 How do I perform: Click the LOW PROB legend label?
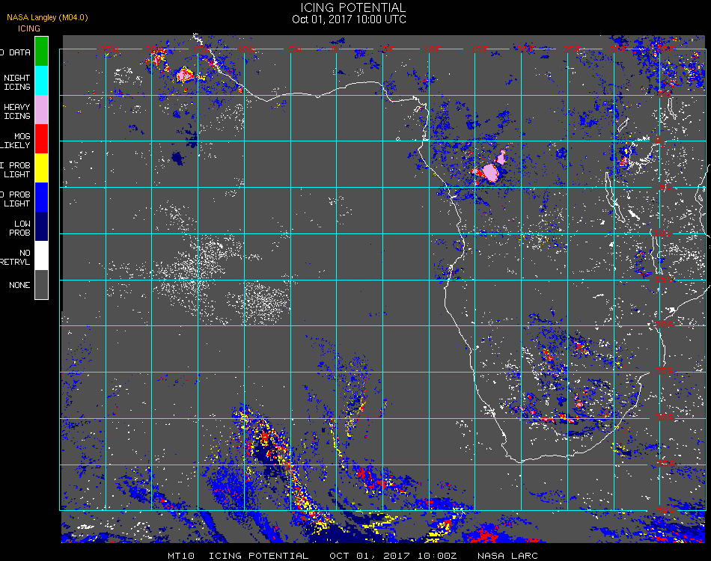[19, 228]
